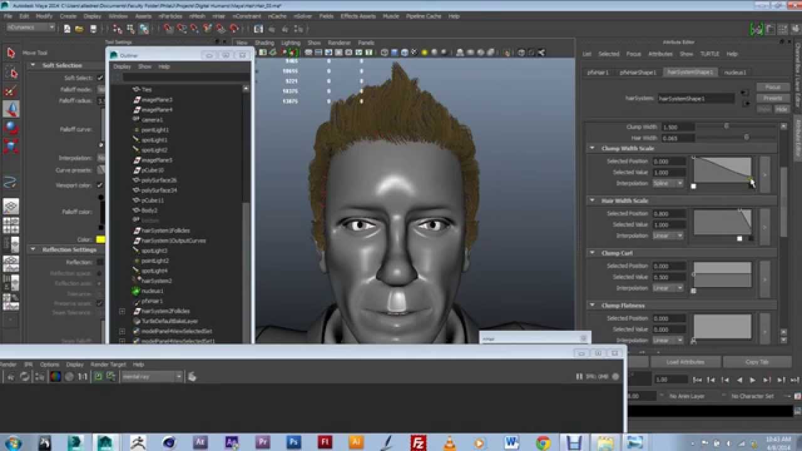Open the nDynamics menu set dropdown

pyautogui.click(x=31, y=28)
